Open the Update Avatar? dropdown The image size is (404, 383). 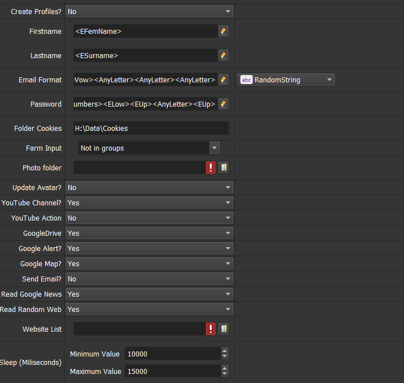(x=150, y=187)
